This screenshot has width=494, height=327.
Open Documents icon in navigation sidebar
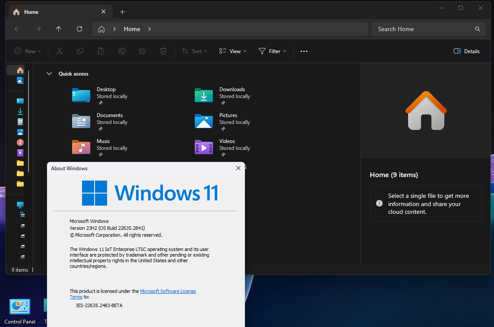tap(20, 122)
